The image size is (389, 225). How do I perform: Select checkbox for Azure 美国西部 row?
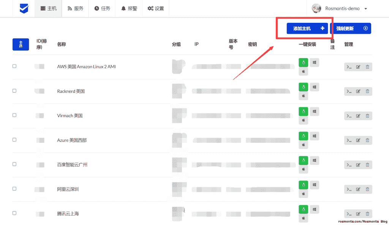[x=14, y=139]
